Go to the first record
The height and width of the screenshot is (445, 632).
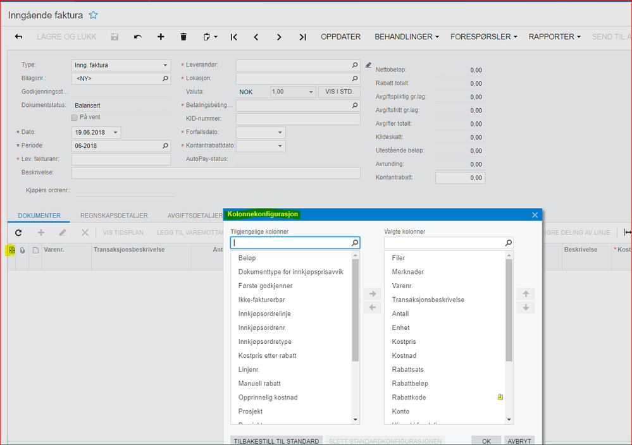[x=234, y=37]
